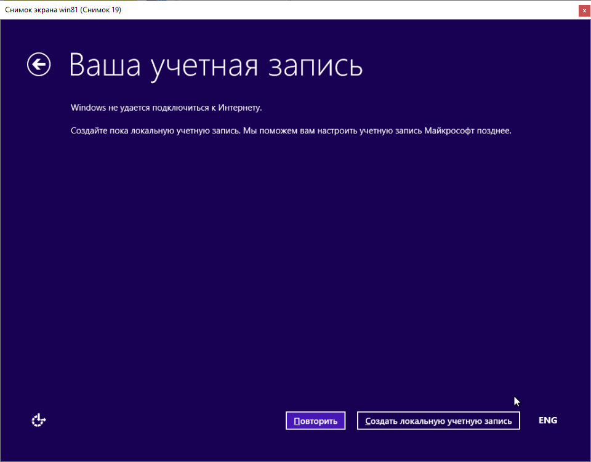
Task: Choose Создать локальную учетную запись
Action: pos(438,421)
